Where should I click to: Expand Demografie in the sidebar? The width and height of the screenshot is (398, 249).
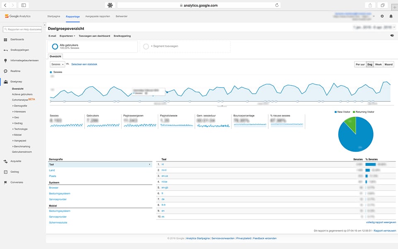pyautogui.click(x=20, y=106)
